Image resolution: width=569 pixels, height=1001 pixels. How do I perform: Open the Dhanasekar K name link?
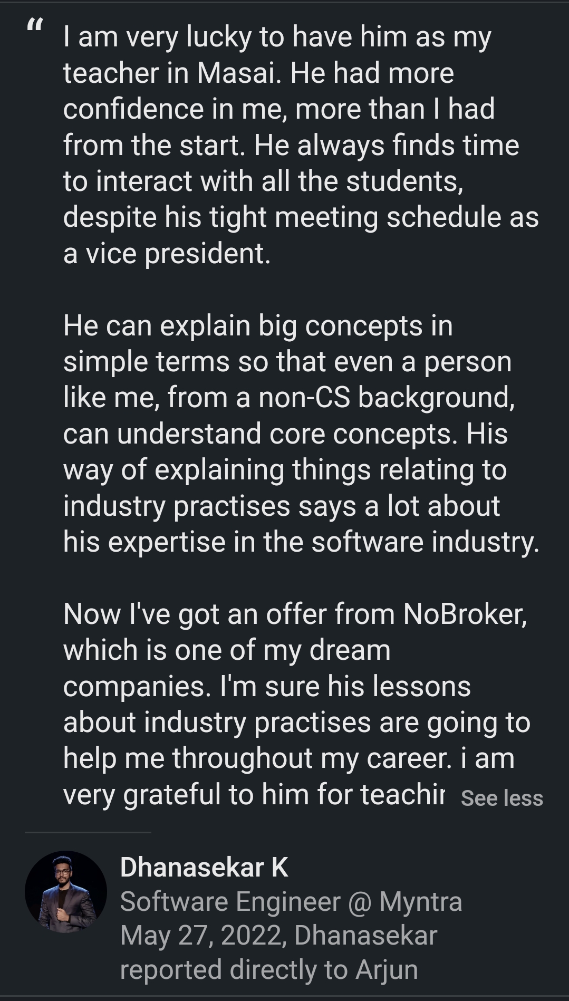(204, 867)
